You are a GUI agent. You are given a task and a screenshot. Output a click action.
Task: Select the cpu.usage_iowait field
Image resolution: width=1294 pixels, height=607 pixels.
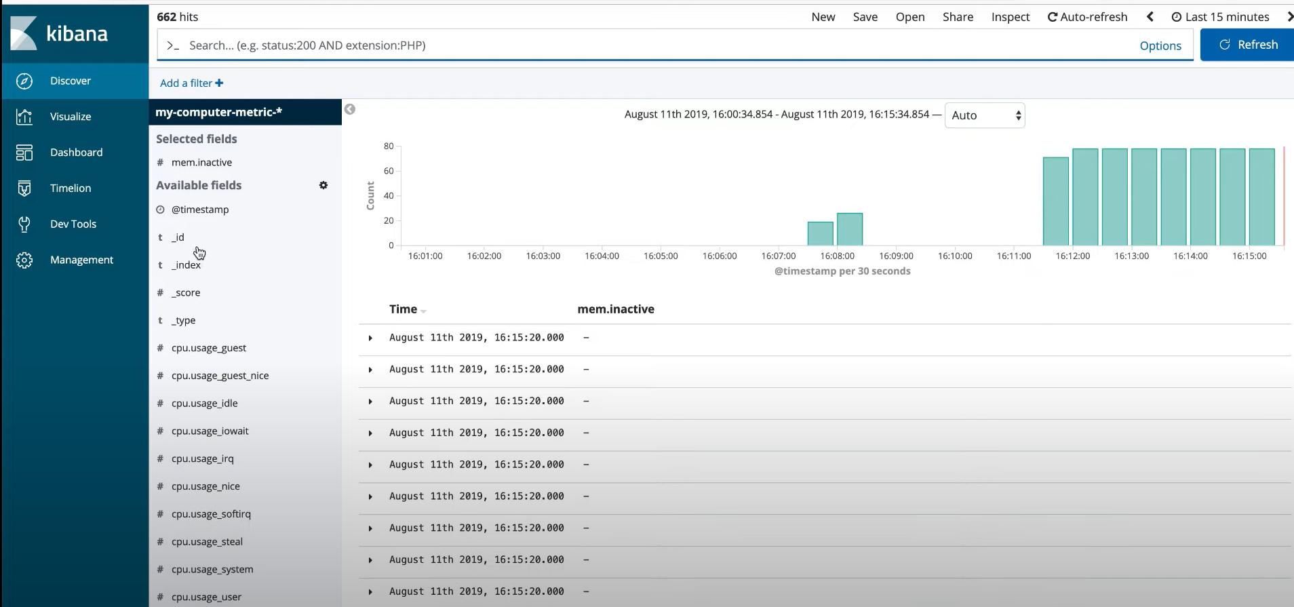coord(210,431)
